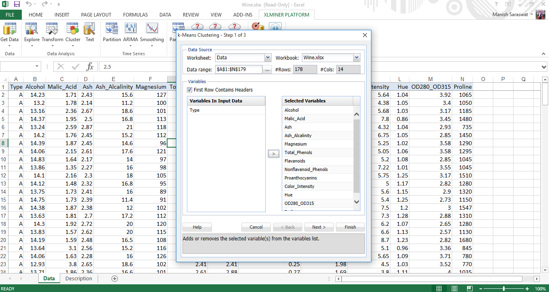
Task: Open the FORMULAS ribbon tab
Action: pyautogui.click(x=135, y=15)
